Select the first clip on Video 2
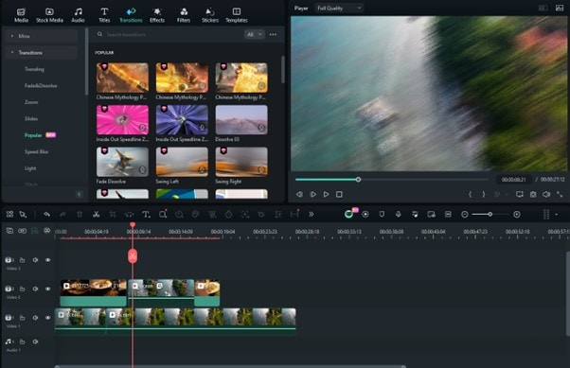Image resolution: width=570 pixels, height=368 pixels. pyautogui.click(x=93, y=292)
